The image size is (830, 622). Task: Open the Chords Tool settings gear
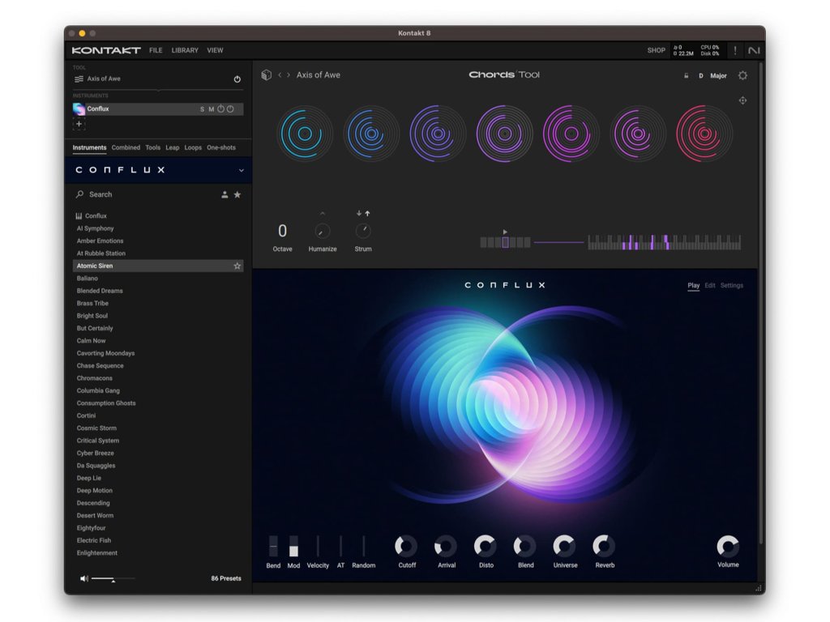tap(742, 75)
